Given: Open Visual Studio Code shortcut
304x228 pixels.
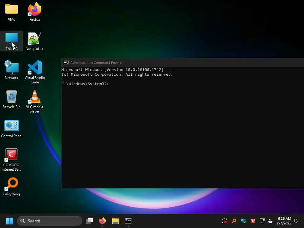Looking at the screenshot, I should click(35, 72).
